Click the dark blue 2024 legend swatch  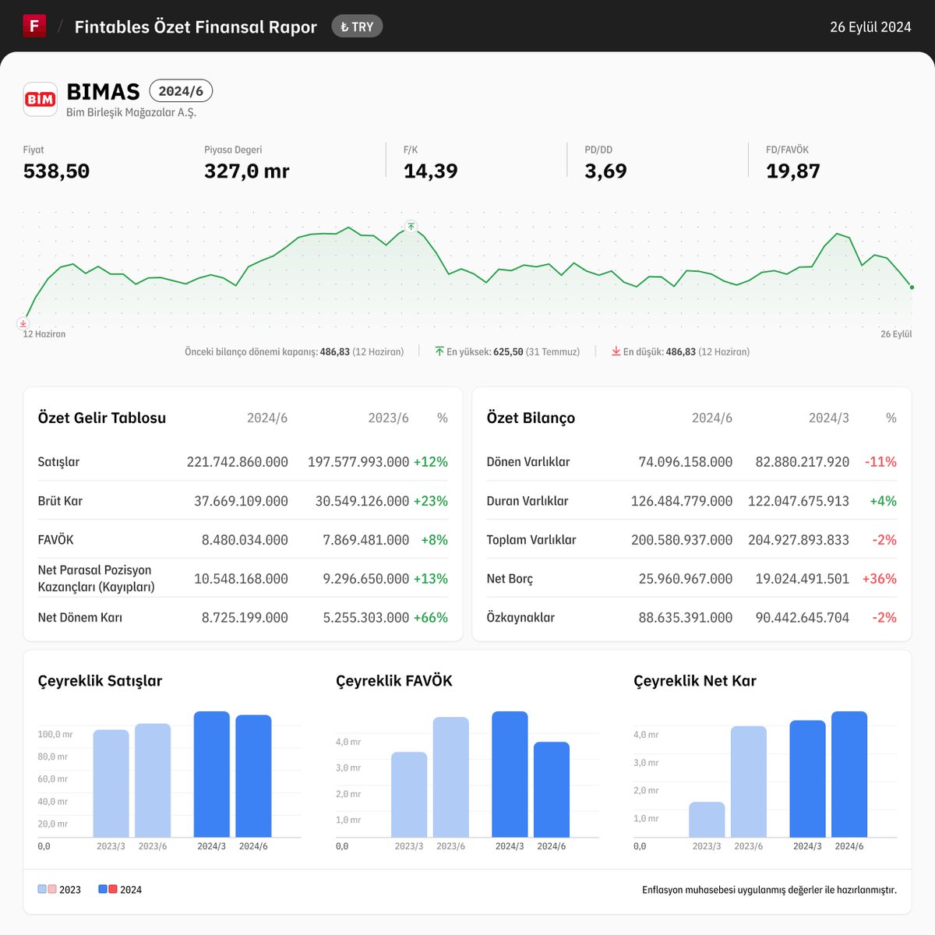[103, 889]
